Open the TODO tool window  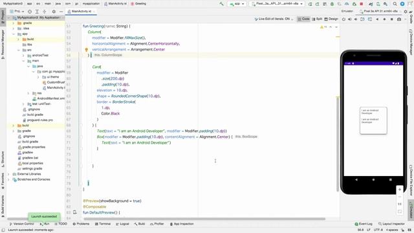pyautogui.click(x=61, y=224)
